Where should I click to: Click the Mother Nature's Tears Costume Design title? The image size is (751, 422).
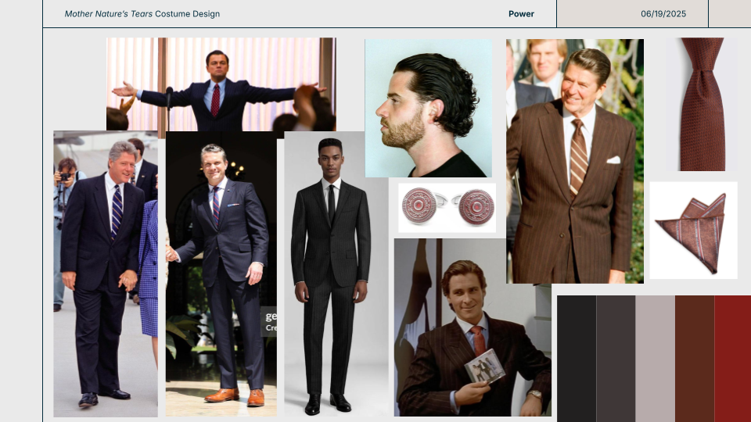pos(142,14)
